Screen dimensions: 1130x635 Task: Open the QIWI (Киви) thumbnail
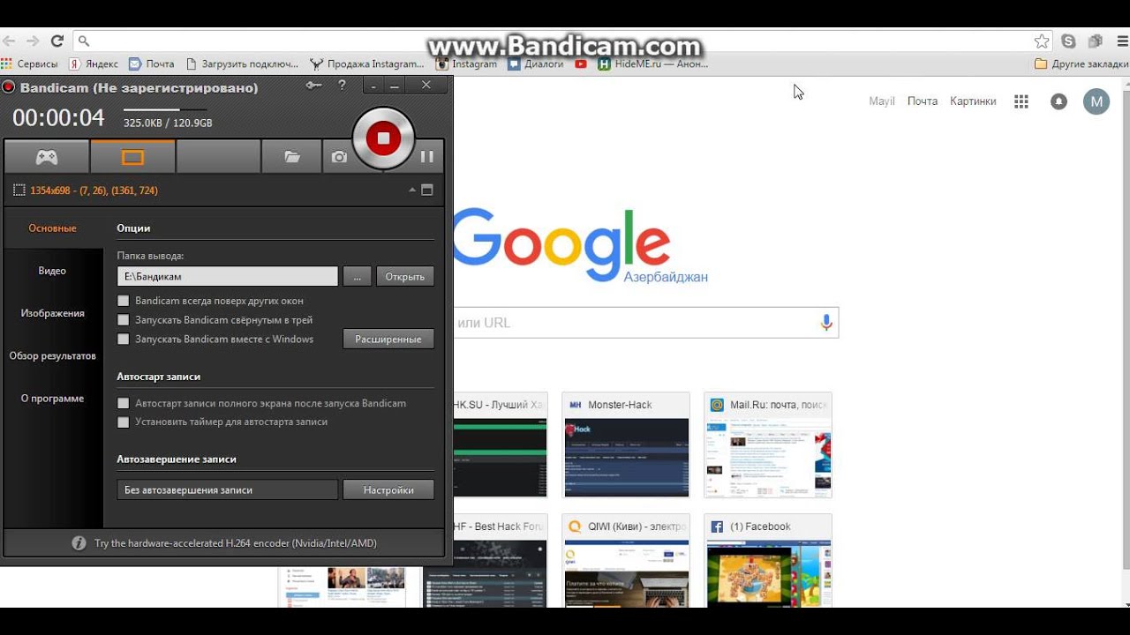(x=626, y=561)
